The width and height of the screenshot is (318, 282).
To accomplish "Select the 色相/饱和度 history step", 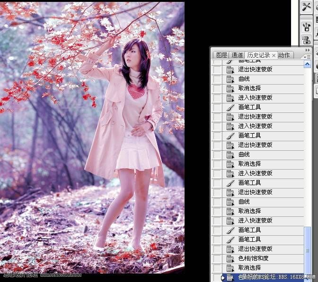I will click(x=263, y=258).
